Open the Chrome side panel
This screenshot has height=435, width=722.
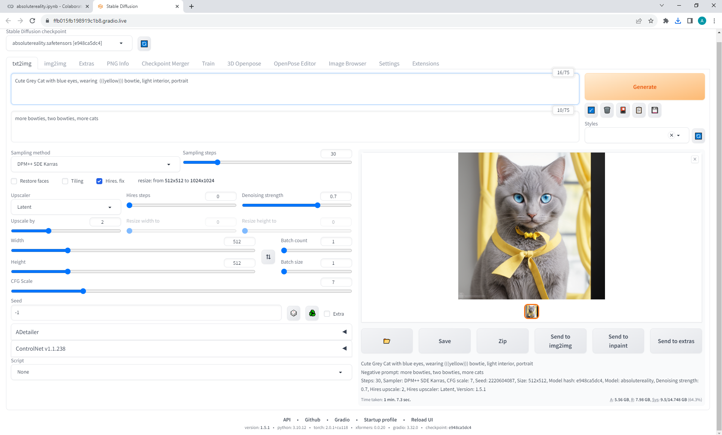point(690,21)
